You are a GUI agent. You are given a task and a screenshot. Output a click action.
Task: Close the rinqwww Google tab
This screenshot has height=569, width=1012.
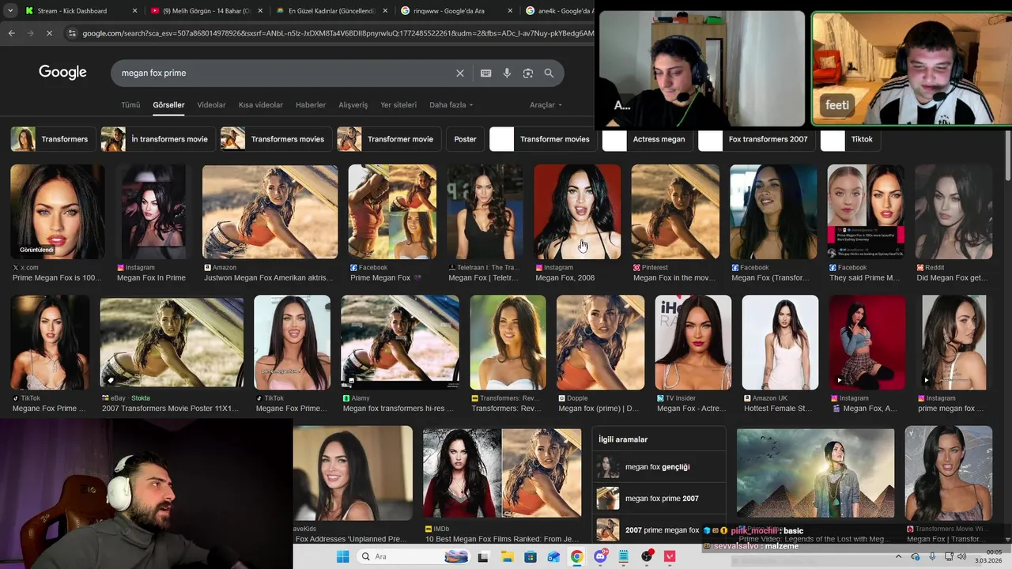coord(511,11)
